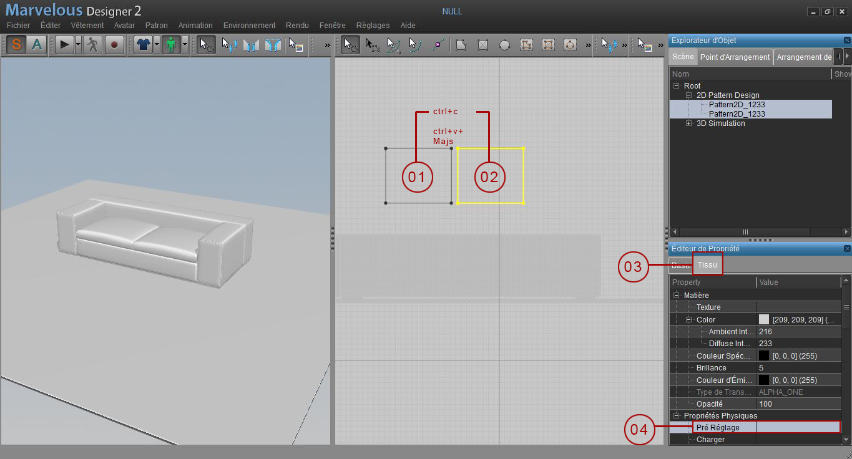
Task: Open the Couleur d'Émi black swatch
Action: pos(764,380)
